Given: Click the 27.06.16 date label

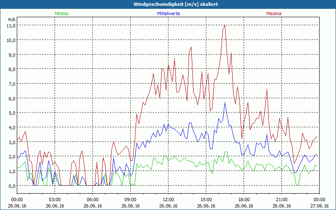Looking at the screenshot, I should 319,206.
